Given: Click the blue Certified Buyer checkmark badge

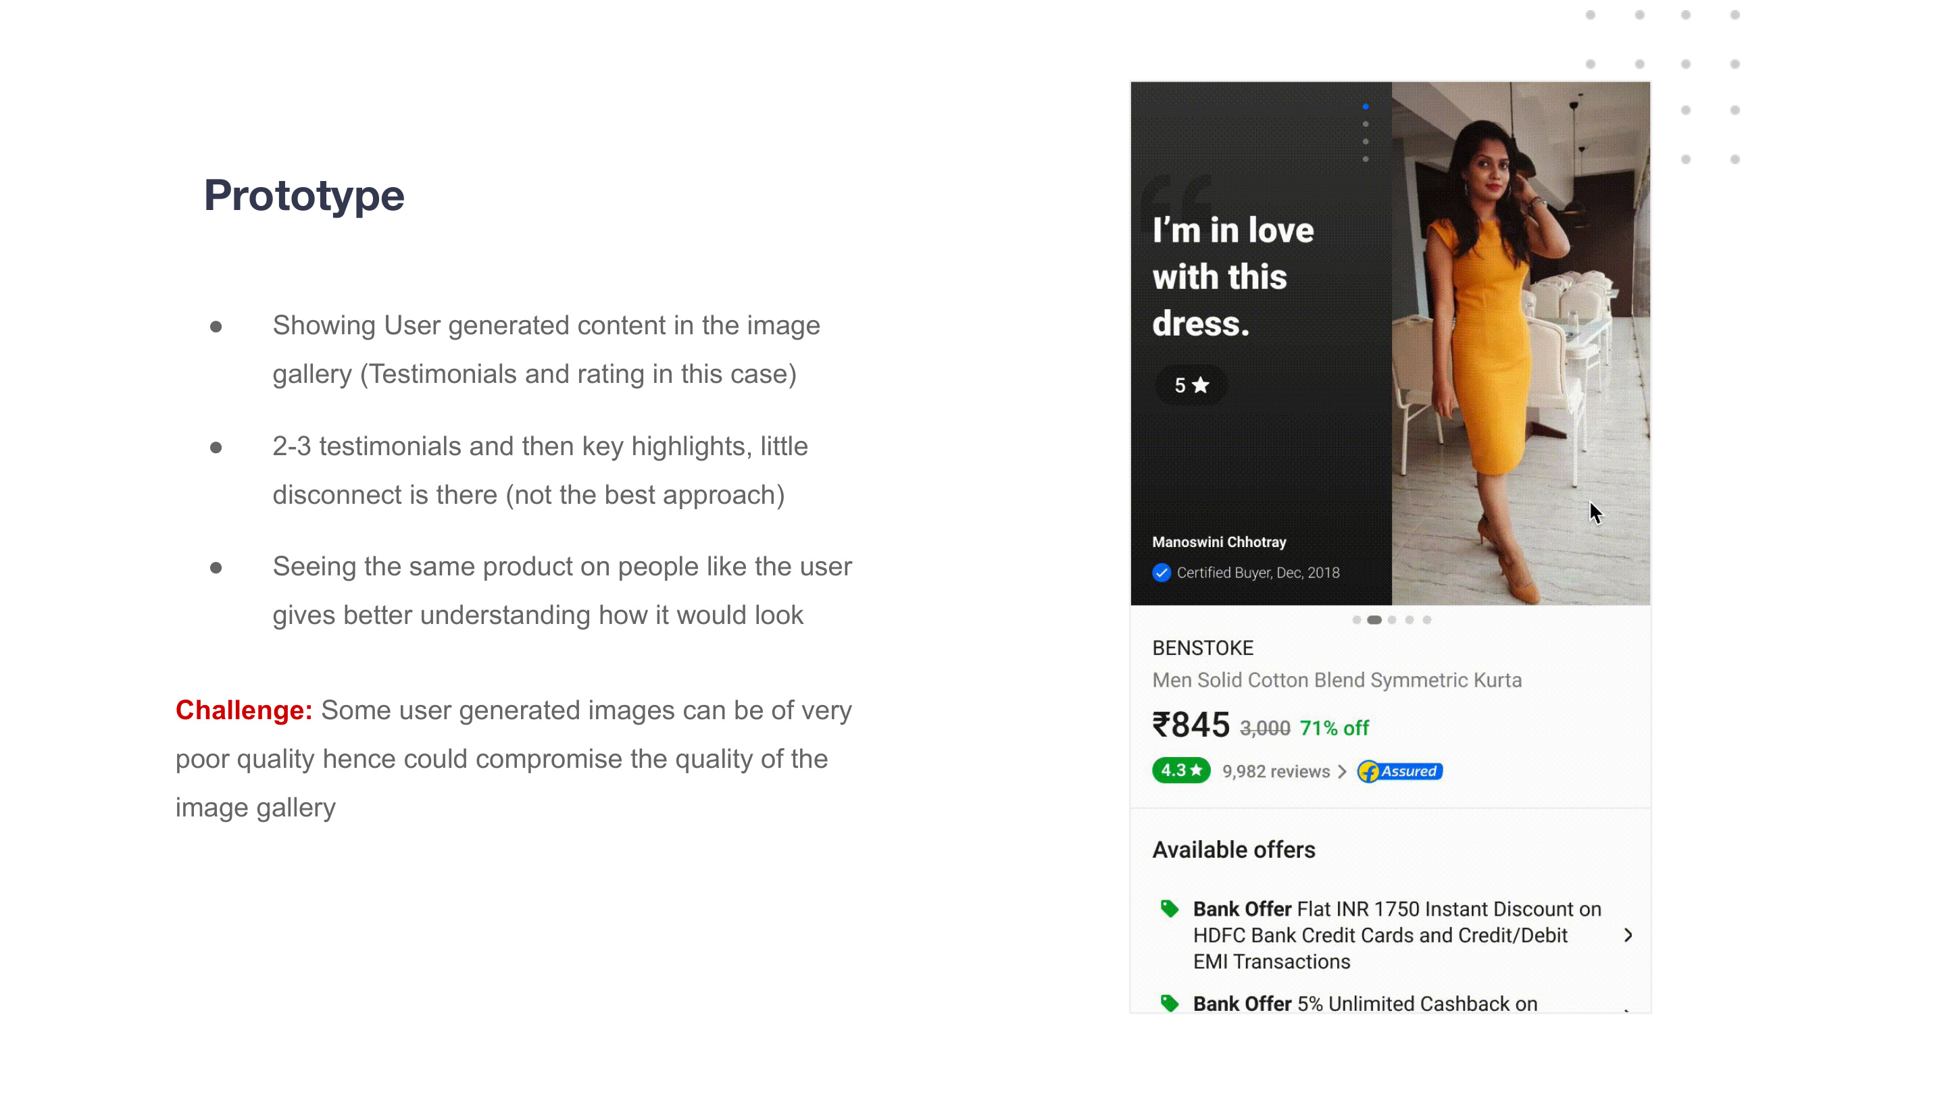Looking at the screenshot, I should (1161, 572).
